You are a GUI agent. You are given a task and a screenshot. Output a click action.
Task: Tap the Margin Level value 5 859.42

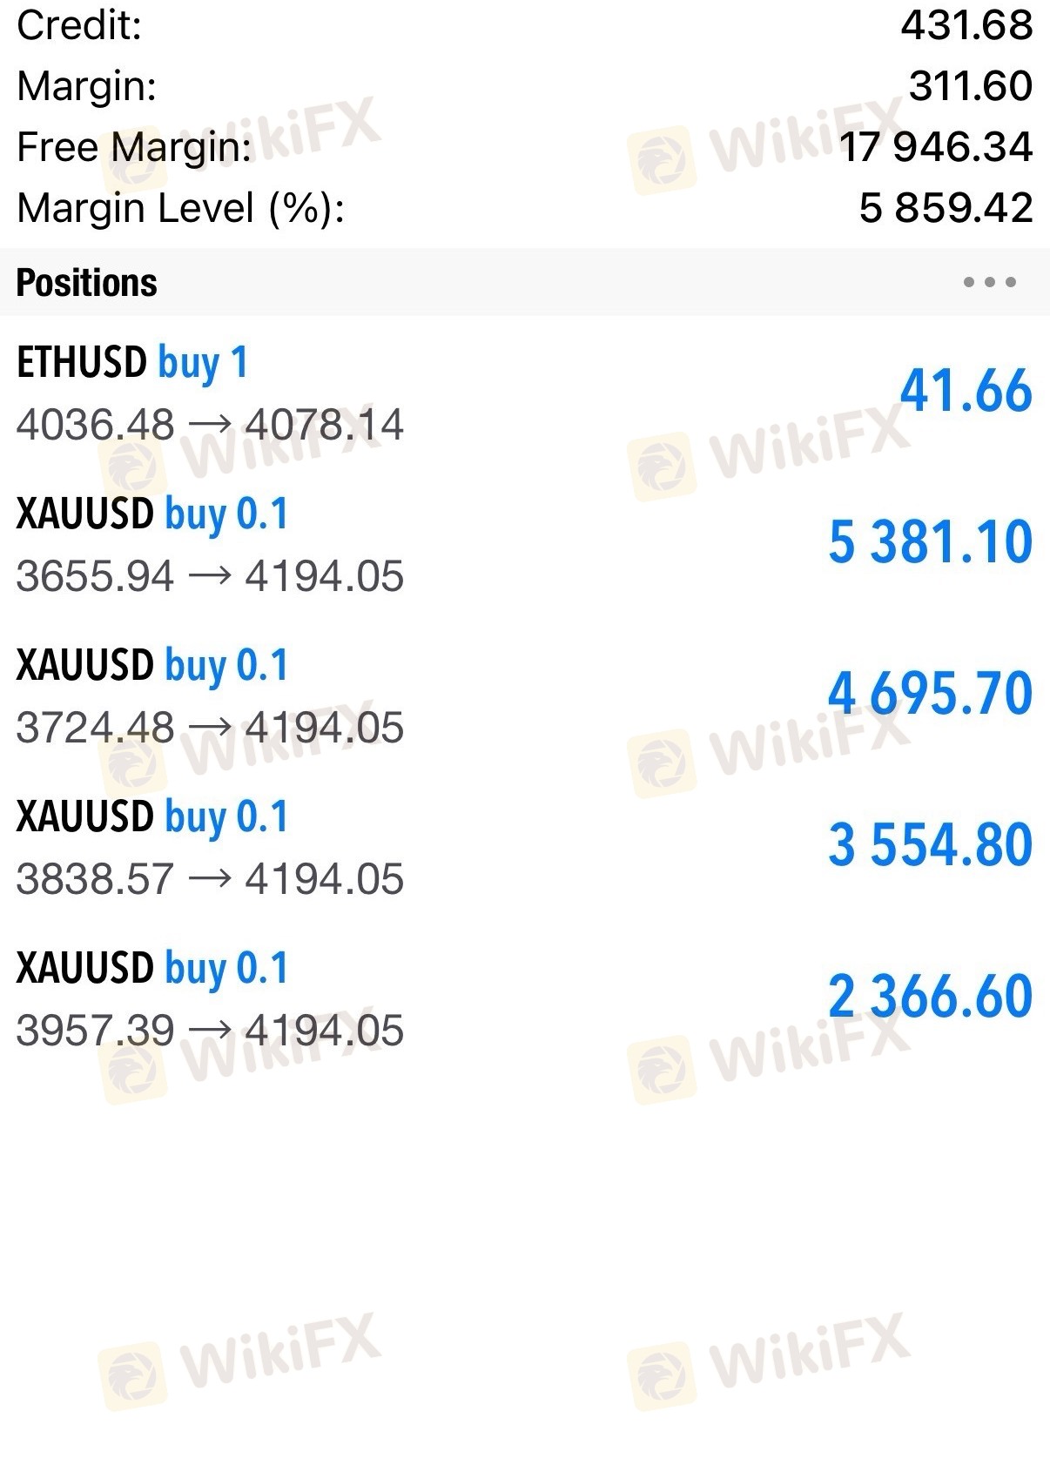pyautogui.click(x=946, y=209)
